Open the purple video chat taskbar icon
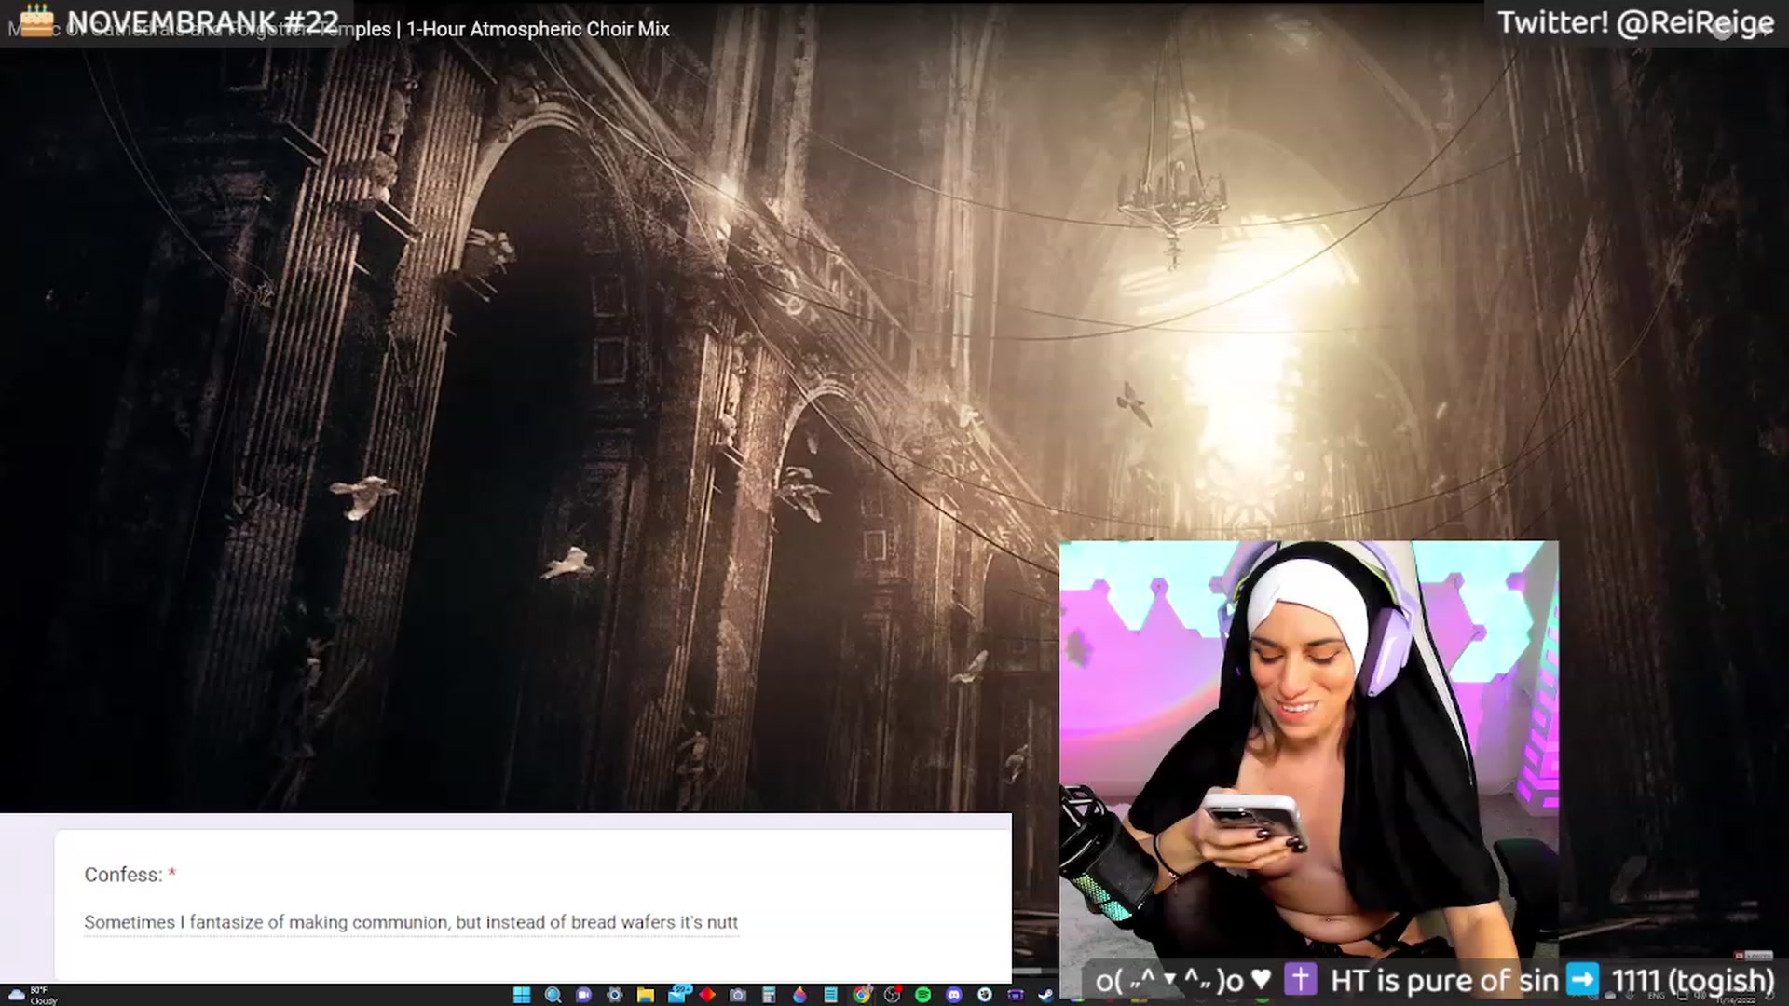Screen dimensions: 1789x1006 pyautogui.click(x=583, y=995)
